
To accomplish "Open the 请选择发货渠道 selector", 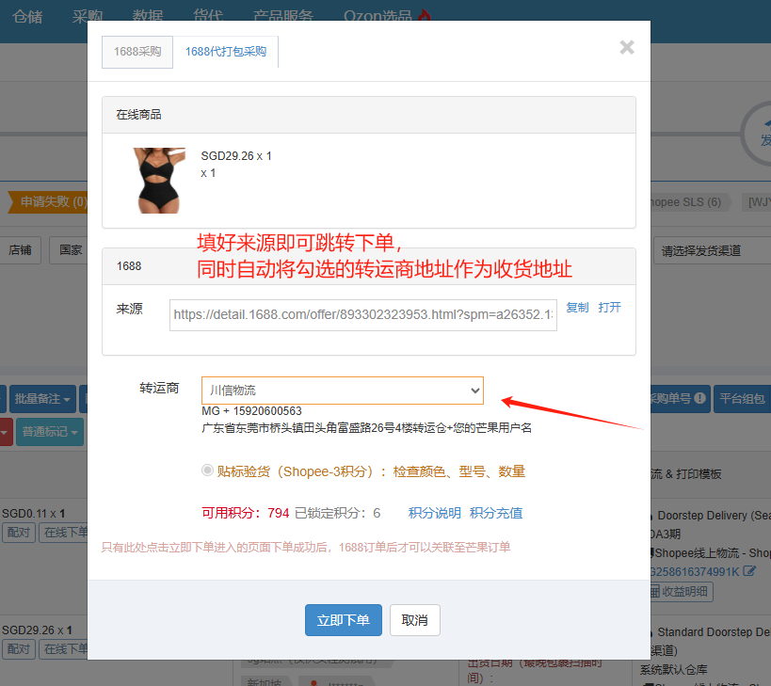I will click(712, 250).
